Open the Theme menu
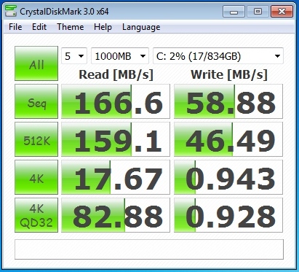The height and width of the screenshot is (272, 299). coord(71,27)
